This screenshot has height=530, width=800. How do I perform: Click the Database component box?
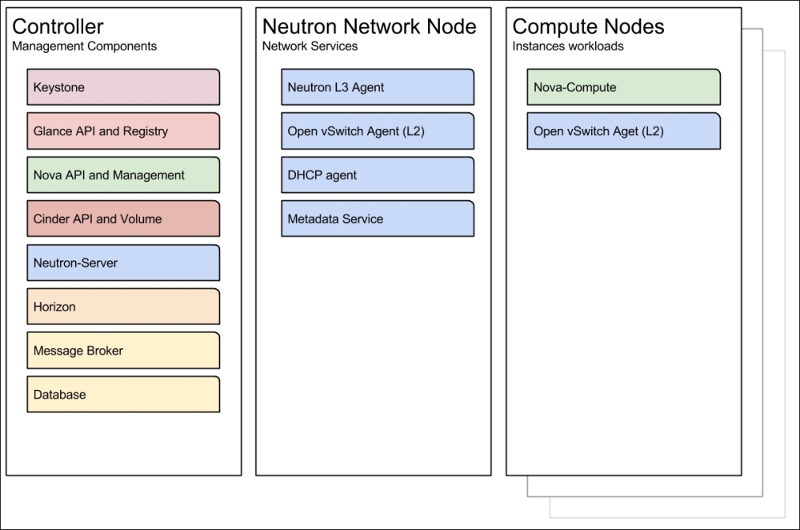[123, 395]
